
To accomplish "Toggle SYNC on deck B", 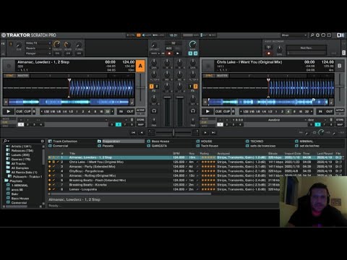I will (x=209, y=76).
